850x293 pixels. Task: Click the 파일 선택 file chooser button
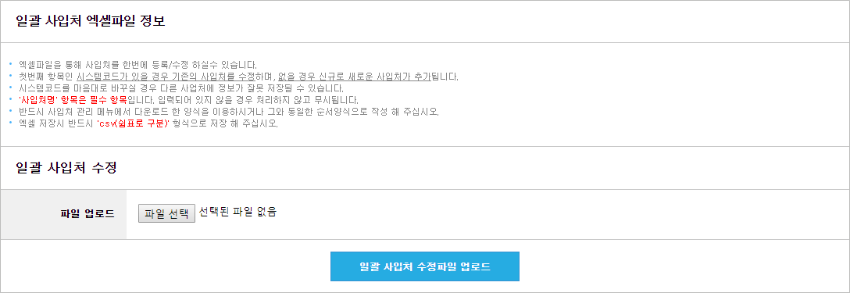(x=166, y=213)
